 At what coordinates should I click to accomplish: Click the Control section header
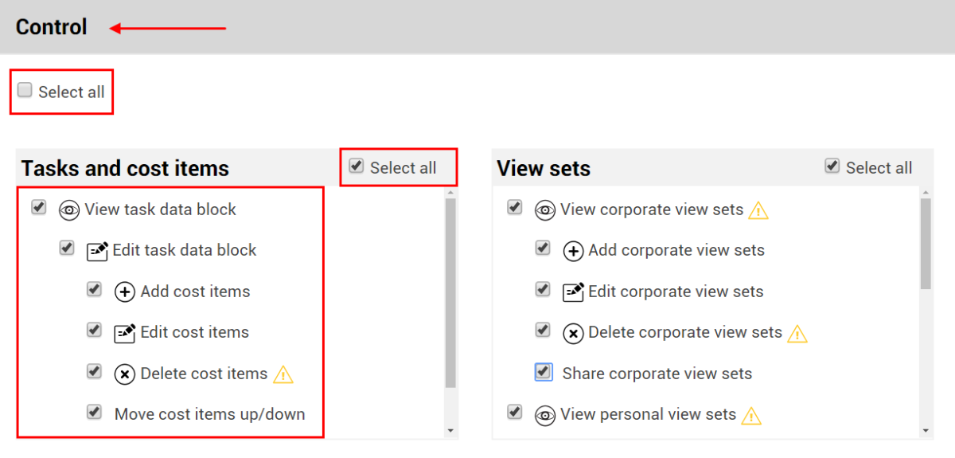click(52, 27)
